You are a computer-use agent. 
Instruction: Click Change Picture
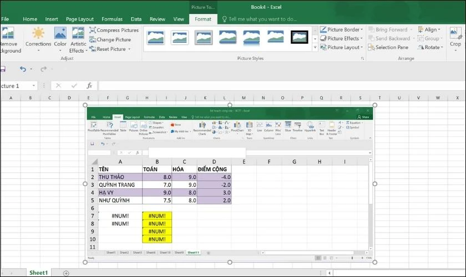[110, 39]
